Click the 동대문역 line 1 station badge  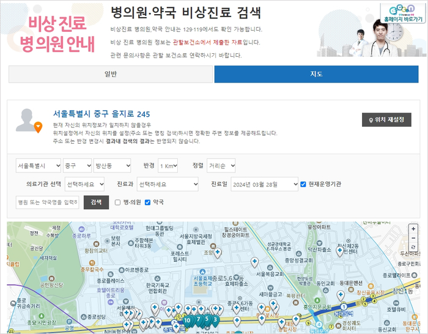click(344, 306)
